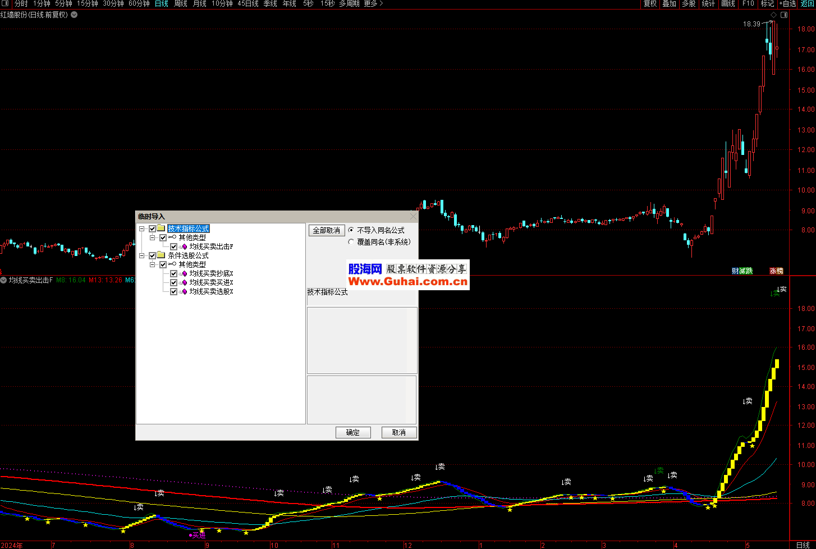The height and width of the screenshot is (549, 816).
Task: Open the 红墙股份 chart settings dropdown arrow
Action: [x=74, y=15]
